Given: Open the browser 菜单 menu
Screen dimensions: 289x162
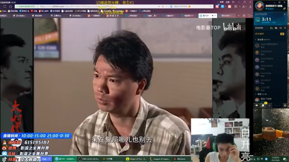Looking at the screenshot, I should pos(222,2).
